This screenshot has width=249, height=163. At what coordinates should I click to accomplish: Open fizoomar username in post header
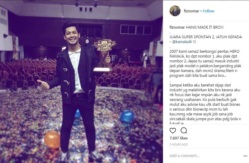(x=191, y=11)
